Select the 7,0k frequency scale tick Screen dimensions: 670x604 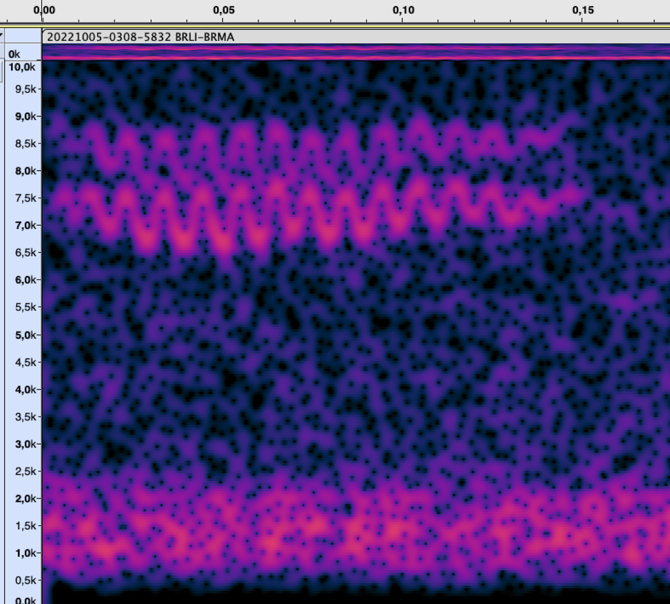25,226
